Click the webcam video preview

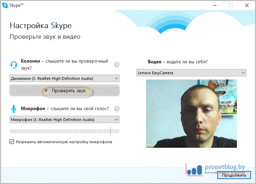191,114
